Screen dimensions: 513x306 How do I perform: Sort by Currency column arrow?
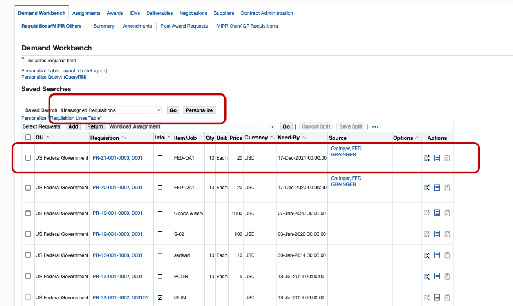(272, 138)
